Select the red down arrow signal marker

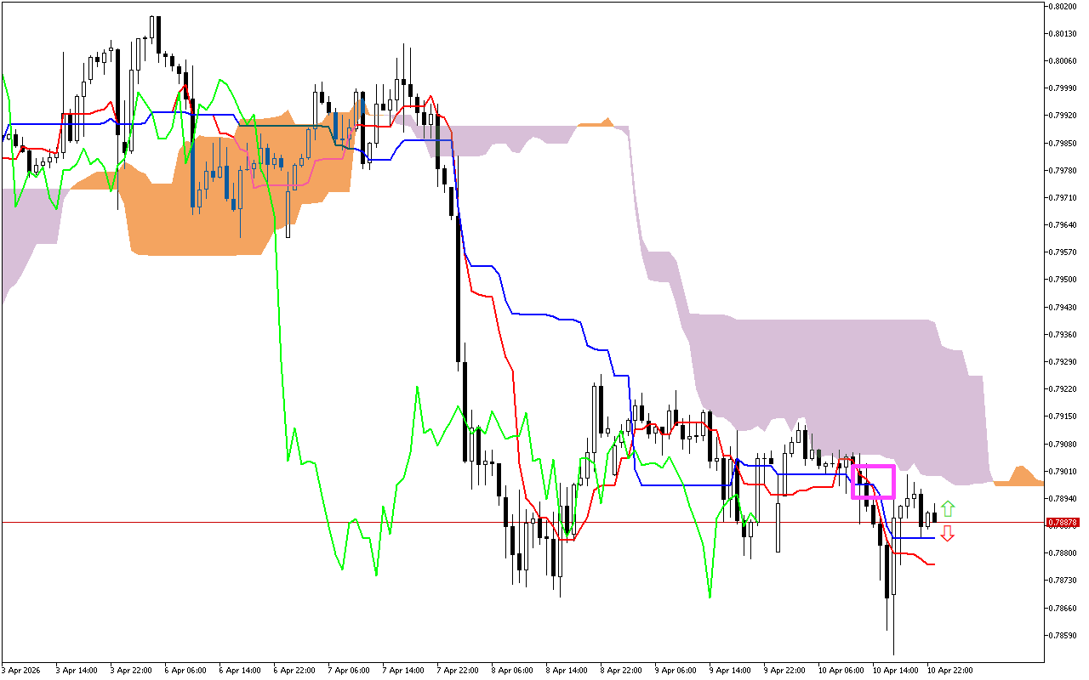tap(949, 533)
